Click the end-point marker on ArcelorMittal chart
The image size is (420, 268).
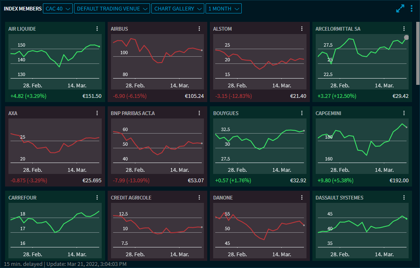[x=406, y=37]
